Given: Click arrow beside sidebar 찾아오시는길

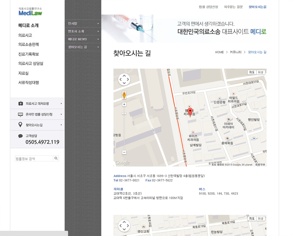Looking at the screenshot, I should click(x=61, y=125).
